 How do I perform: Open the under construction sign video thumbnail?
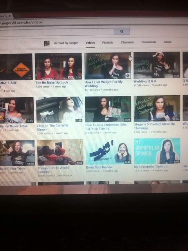tap(16, 67)
